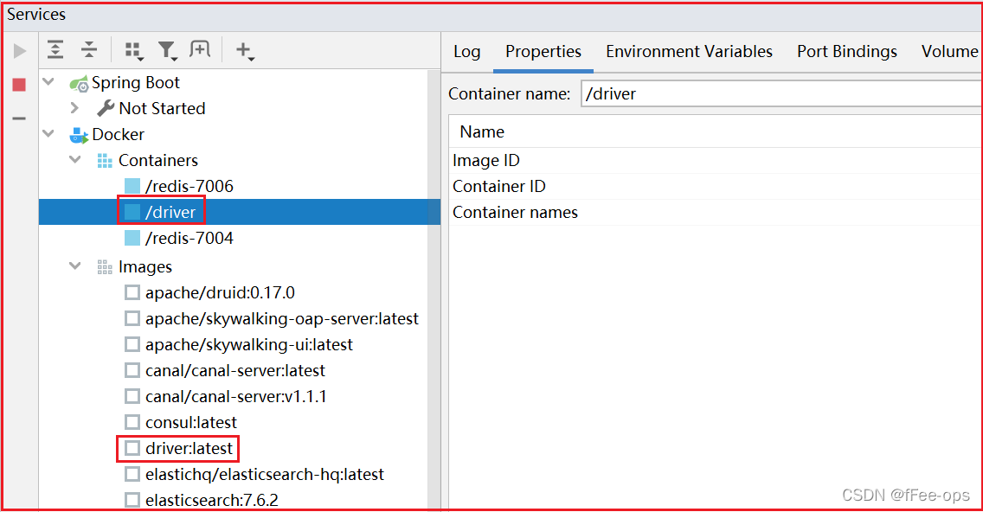This screenshot has height=512, width=983.
Task: Click Open in New Tab icon
Action: coord(200,49)
